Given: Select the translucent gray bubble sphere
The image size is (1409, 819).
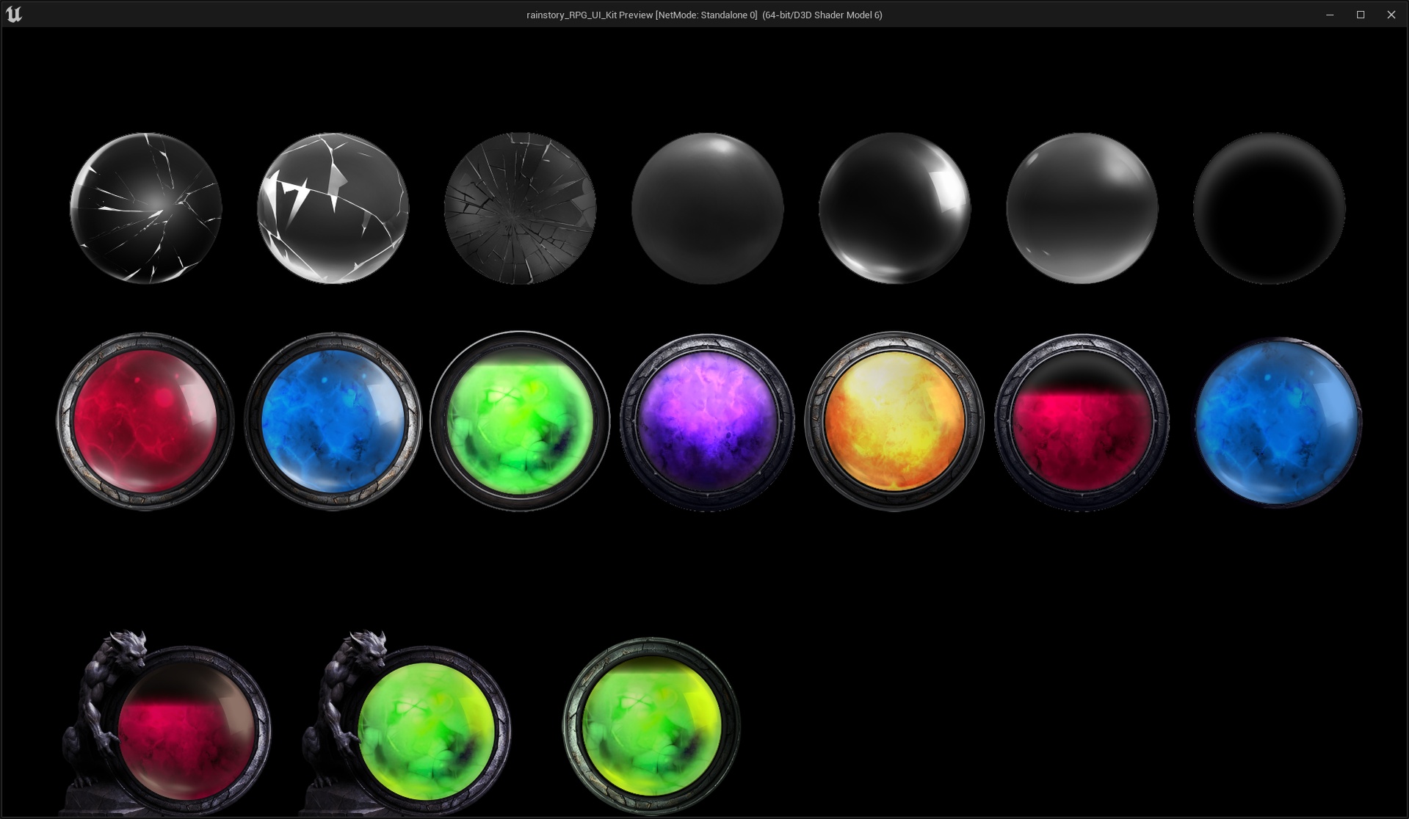Looking at the screenshot, I should pyautogui.click(x=1082, y=208).
